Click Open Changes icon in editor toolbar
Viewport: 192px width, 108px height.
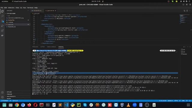point(184,11)
